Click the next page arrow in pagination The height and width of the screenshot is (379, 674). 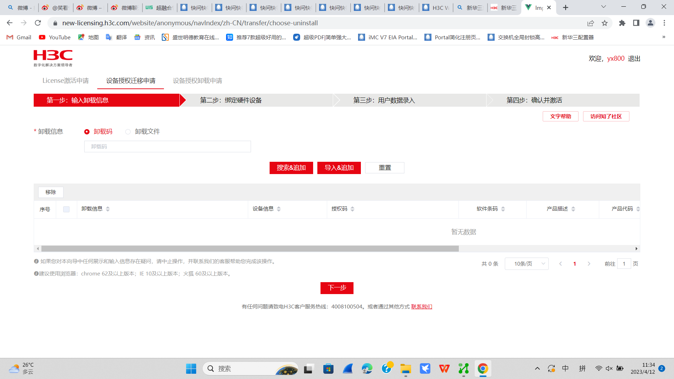(589, 264)
